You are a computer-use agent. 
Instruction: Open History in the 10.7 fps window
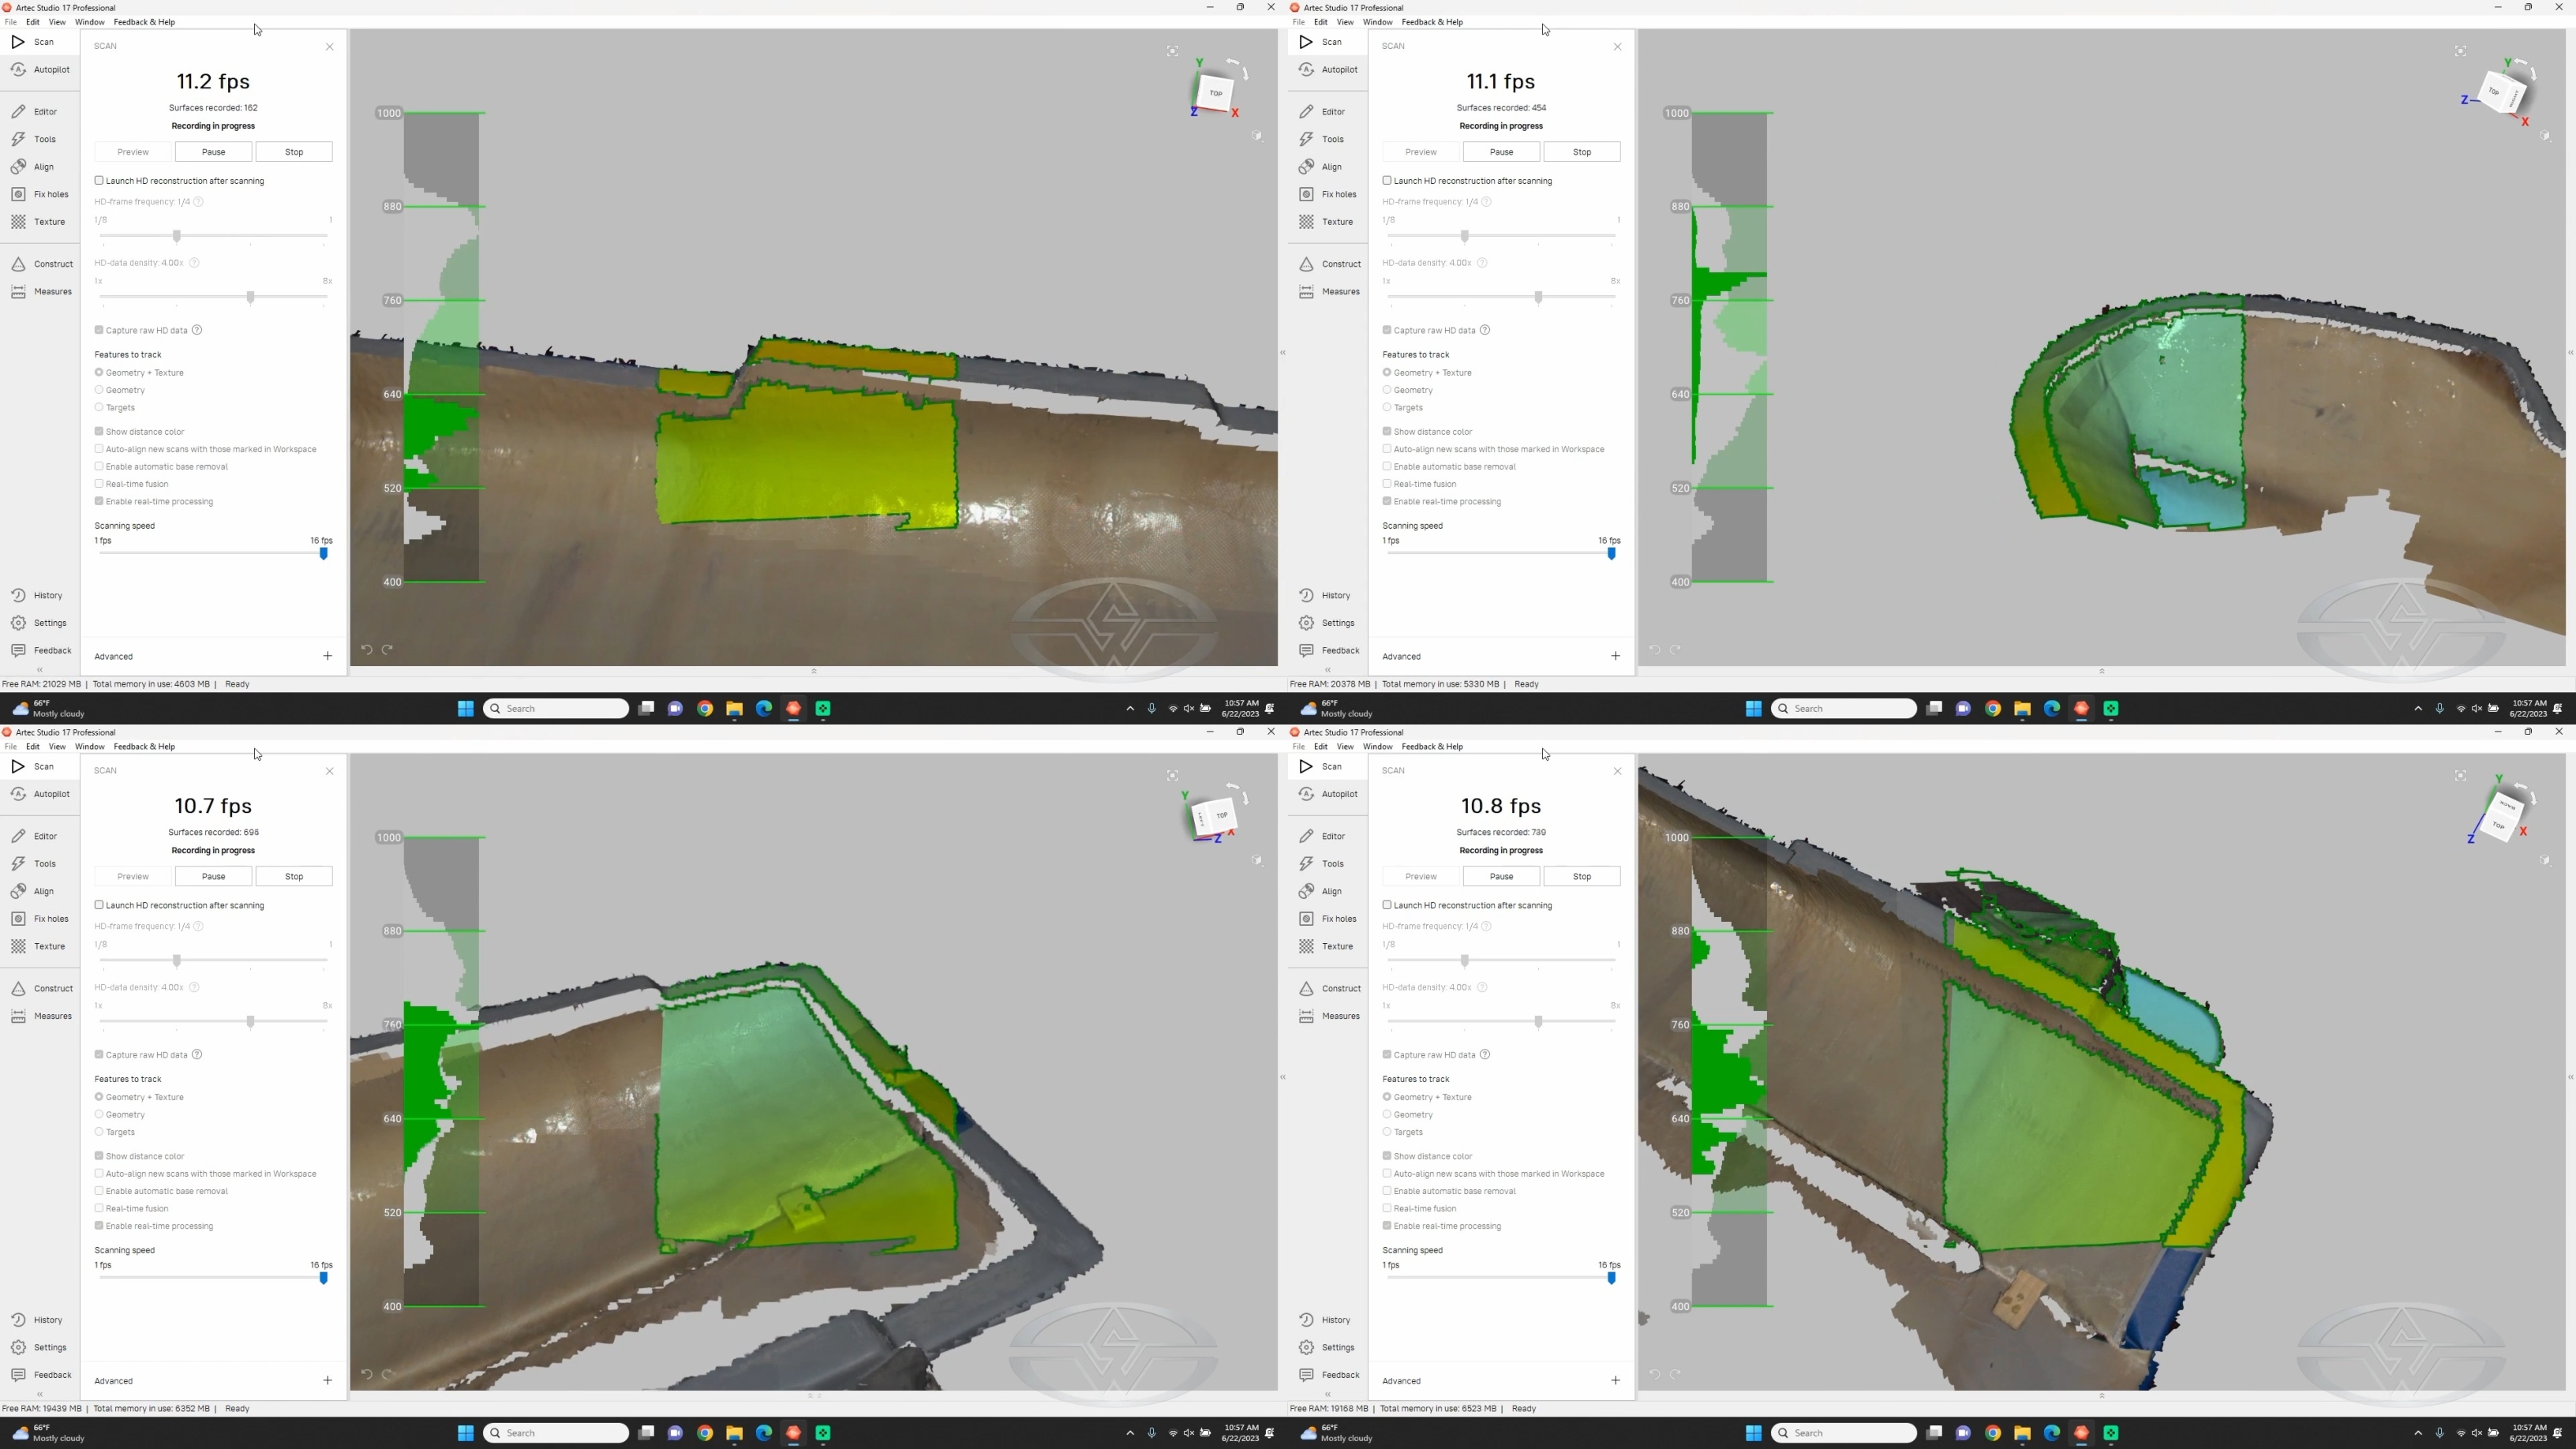pos(37,1320)
